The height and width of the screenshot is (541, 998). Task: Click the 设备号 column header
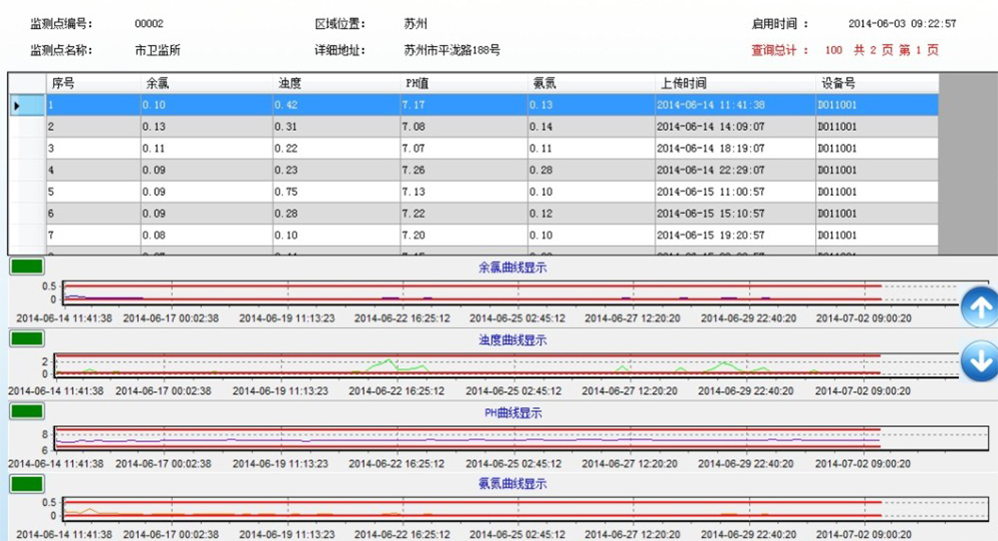876,84
